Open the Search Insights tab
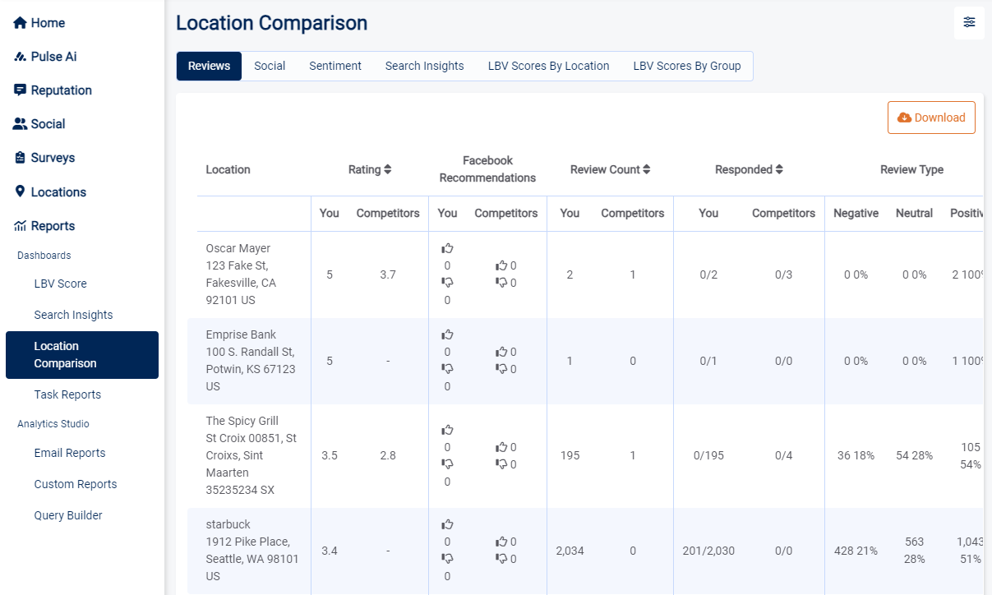This screenshot has width=992, height=595. (x=424, y=67)
